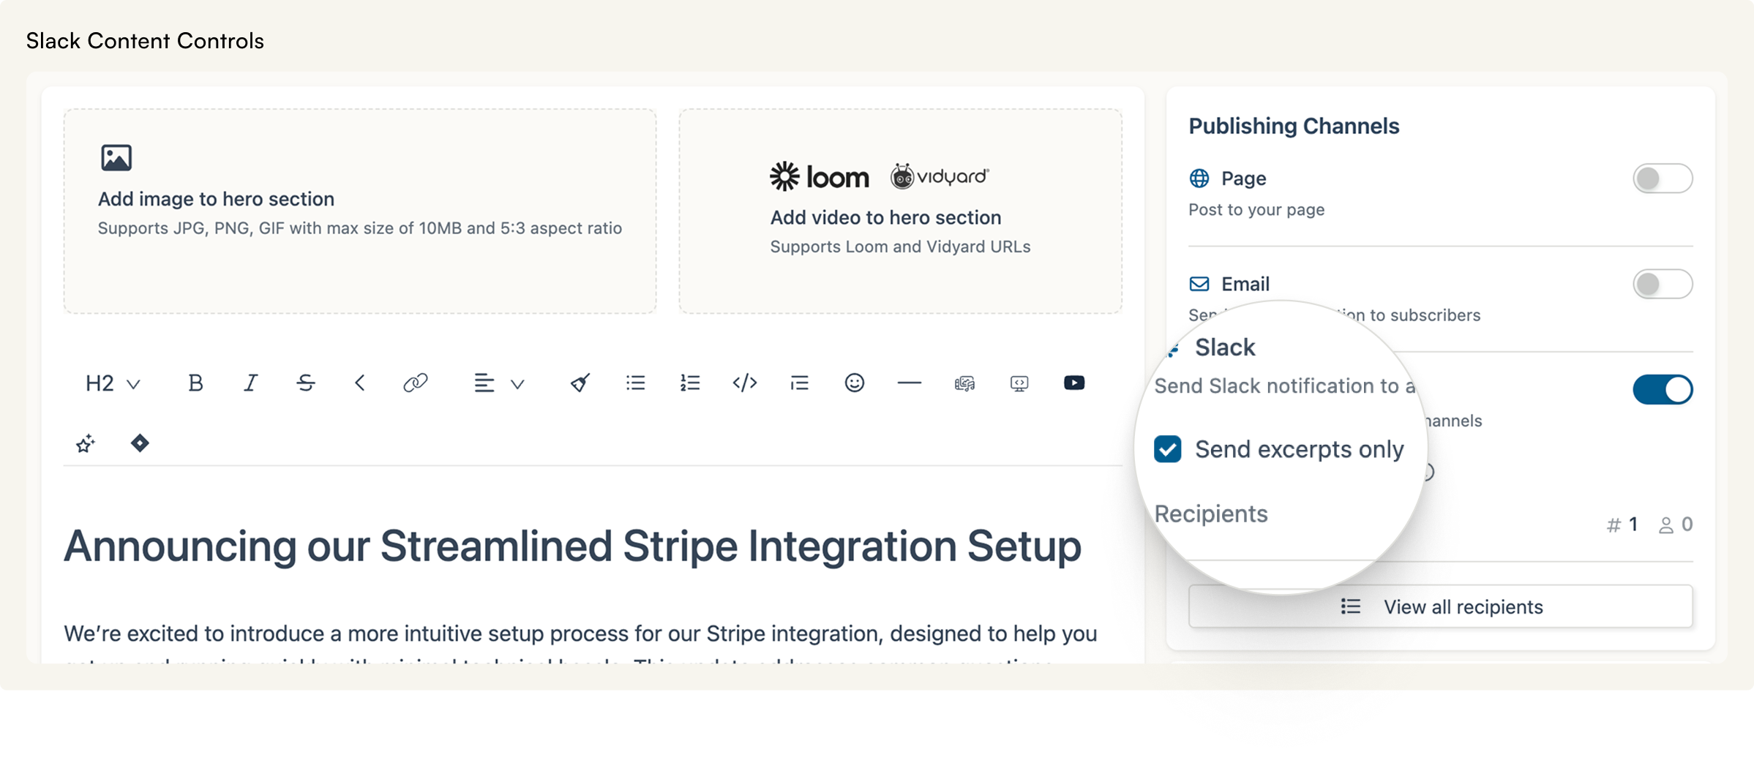
Task: Enable the Email publishing channel toggle
Action: [1662, 284]
